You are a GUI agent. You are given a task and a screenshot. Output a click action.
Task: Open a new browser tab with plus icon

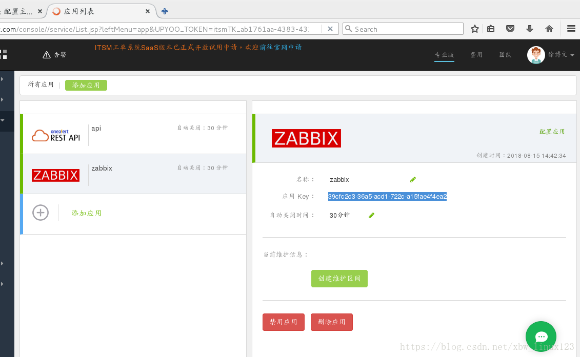click(165, 11)
